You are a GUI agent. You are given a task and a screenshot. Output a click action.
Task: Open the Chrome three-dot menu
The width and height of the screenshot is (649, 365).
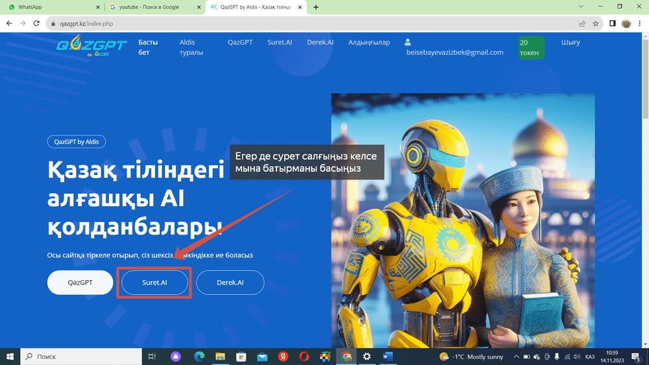click(x=639, y=23)
